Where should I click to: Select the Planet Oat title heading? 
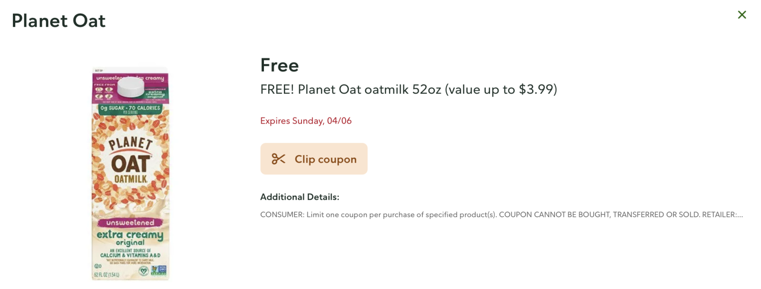click(59, 20)
